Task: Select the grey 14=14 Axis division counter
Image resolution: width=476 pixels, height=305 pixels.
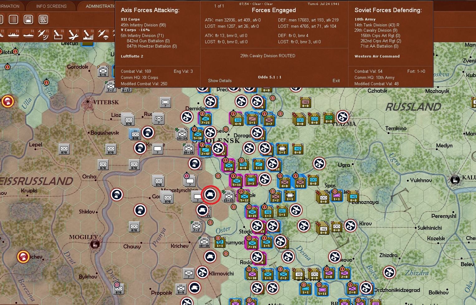Action: [182, 134]
